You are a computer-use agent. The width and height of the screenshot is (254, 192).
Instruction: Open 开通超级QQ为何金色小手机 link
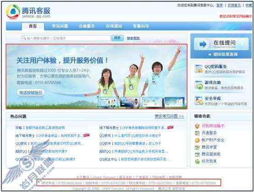141,152
